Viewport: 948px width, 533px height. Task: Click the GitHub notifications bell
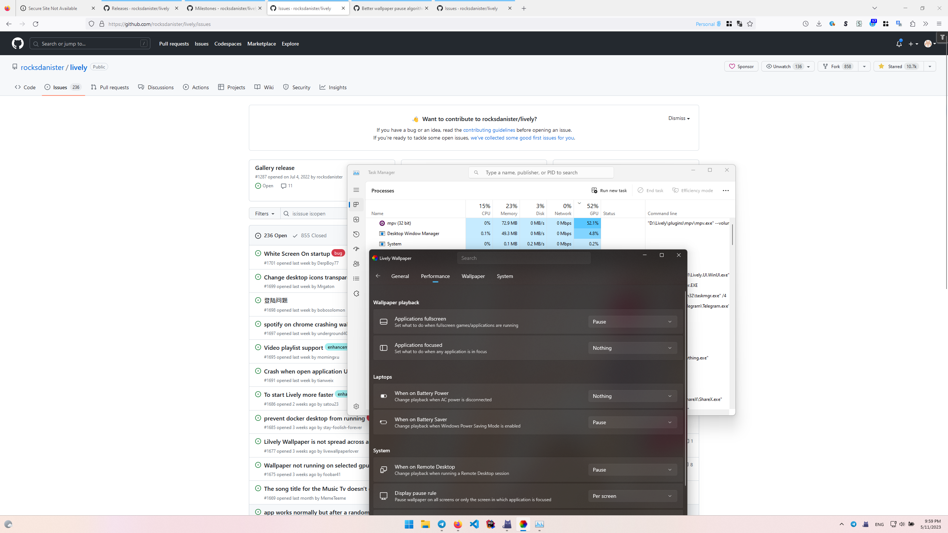899,44
